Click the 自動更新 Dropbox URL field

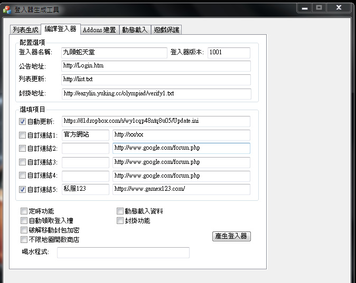pos(156,121)
